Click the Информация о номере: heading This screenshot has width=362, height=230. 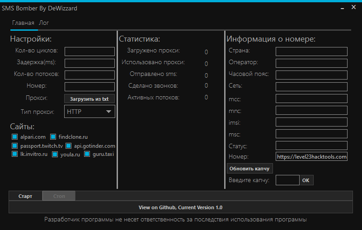click(x=271, y=39)
